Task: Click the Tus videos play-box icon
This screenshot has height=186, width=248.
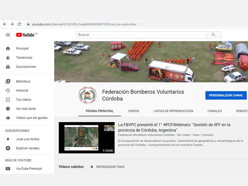Action: click(8, 99)
